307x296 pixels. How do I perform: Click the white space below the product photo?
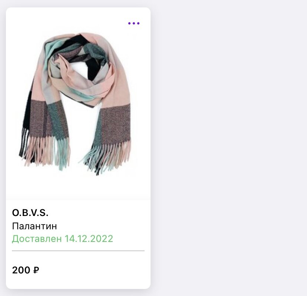click(x=78, y=188)
